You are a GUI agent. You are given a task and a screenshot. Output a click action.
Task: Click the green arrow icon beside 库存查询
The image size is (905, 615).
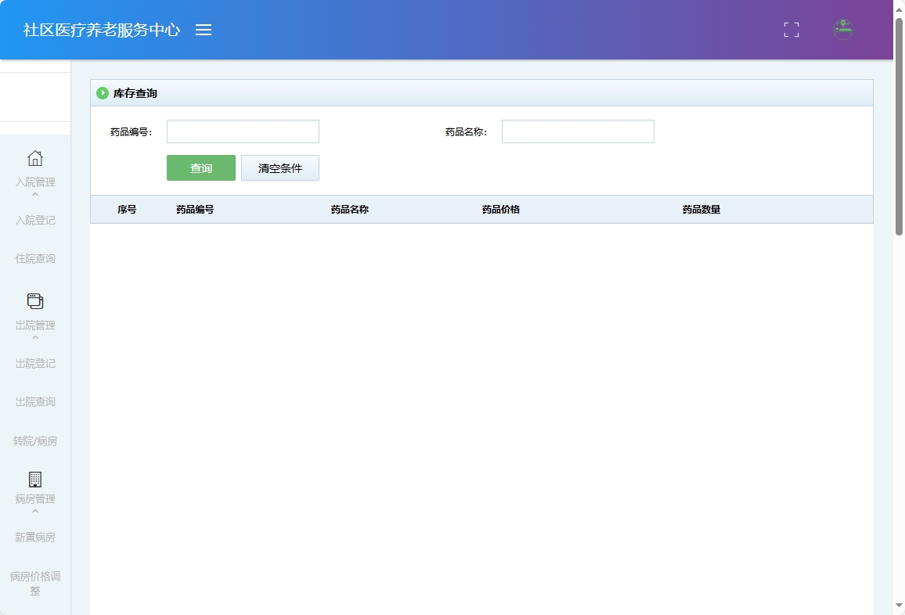[103, 92]
